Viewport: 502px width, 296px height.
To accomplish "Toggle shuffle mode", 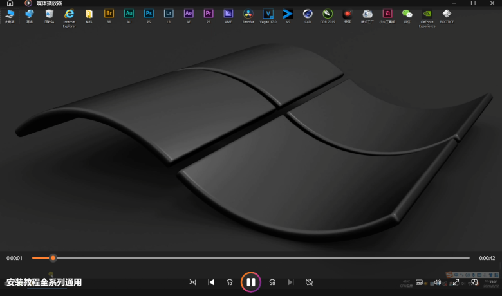I will (192, 282).
